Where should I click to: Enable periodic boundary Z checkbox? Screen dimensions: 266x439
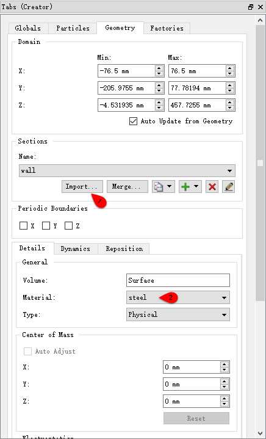pyautogui.click(x=68, y=226)
